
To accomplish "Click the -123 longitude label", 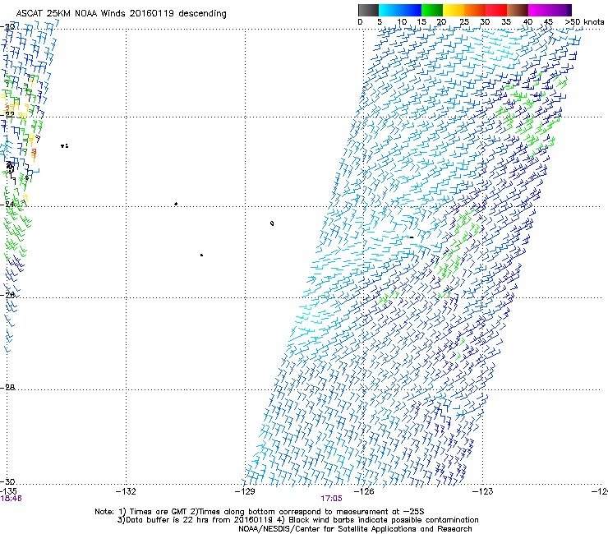I will (x=483, y=491).
